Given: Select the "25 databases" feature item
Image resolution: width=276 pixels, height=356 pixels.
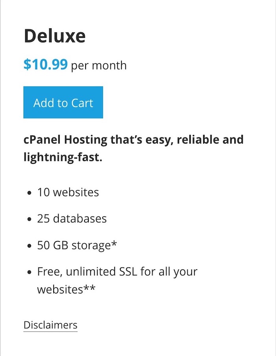Looking at the screenshot, I should click(72, 218).
